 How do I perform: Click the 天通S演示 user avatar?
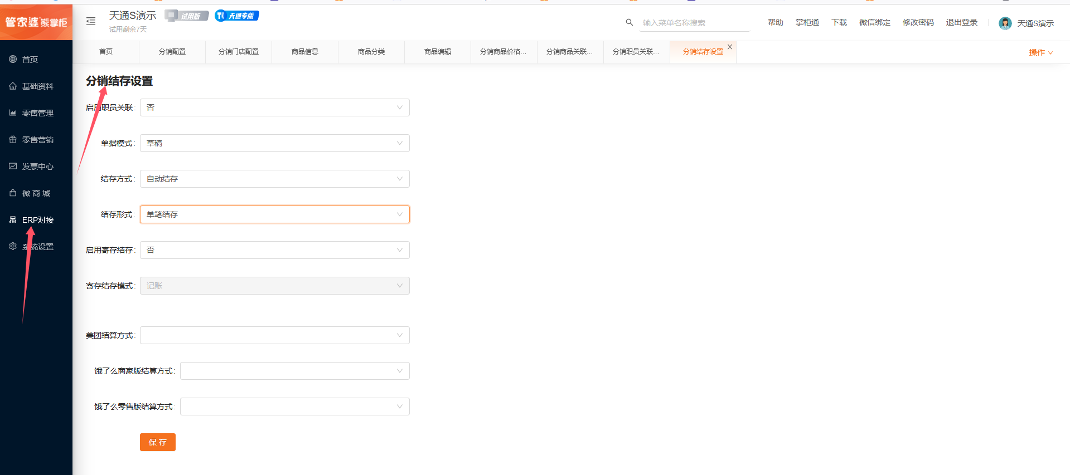point(1005,23)
